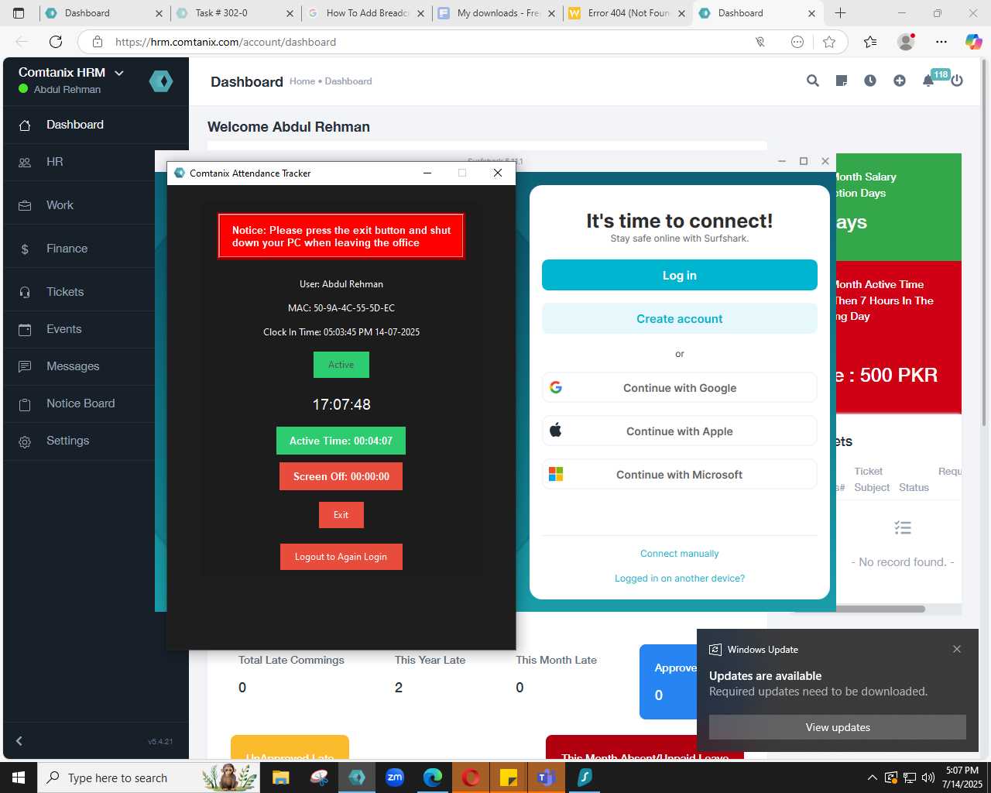991x793 pixels.
Task: Click the Notice Board clipboard icon
Action: [25, 404]
